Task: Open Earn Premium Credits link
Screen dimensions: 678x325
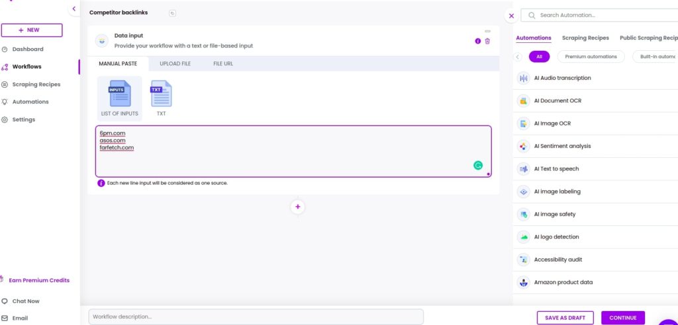Action: [x=39, y=280]
